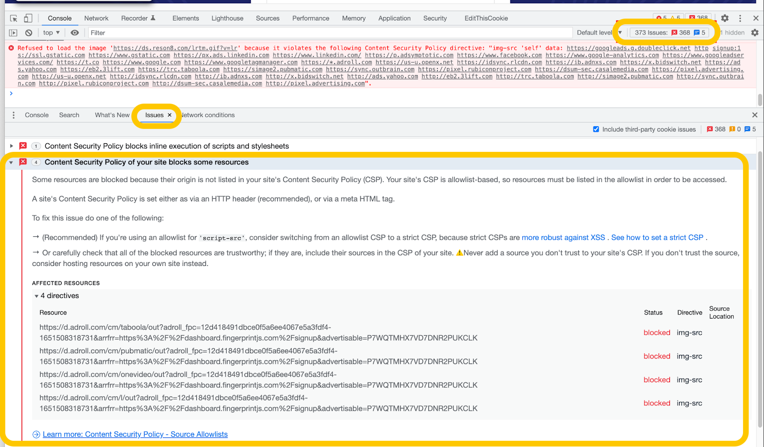Click the 368 page errors counter icon
Image resolution: width=764 pixels, height=447 pixels.
pyautogui.click(x=710, y=129)
